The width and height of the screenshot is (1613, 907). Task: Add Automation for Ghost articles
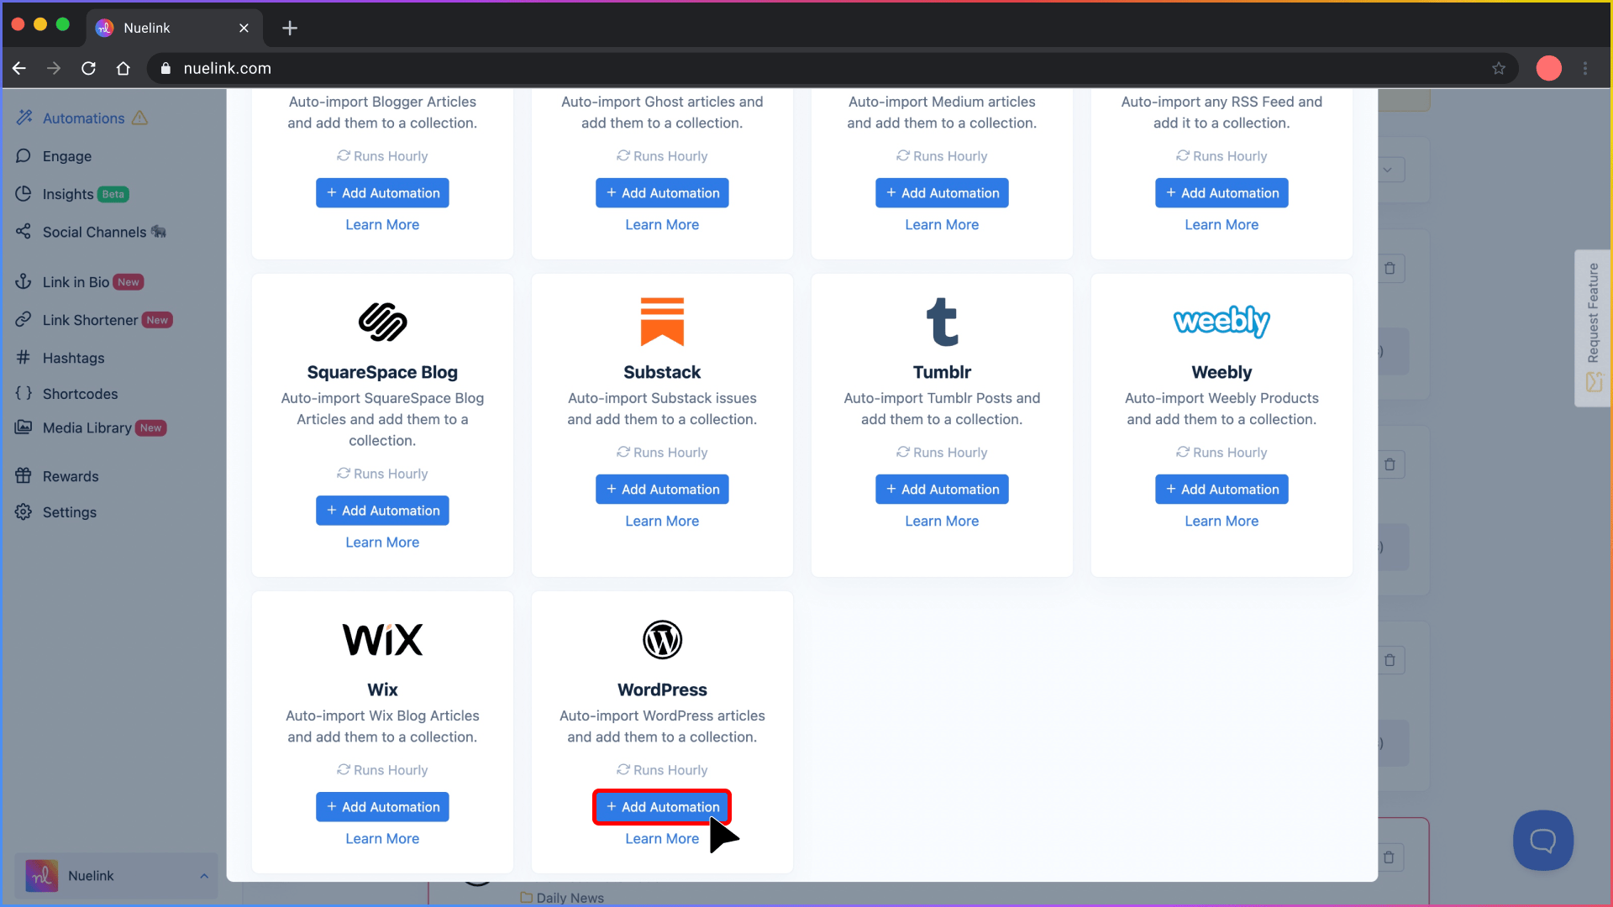(662, 193)
